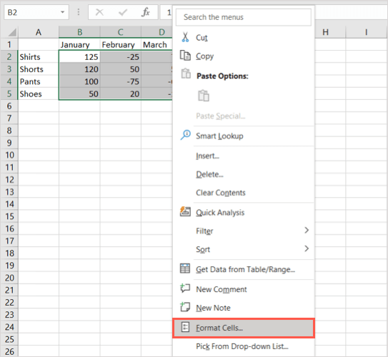Open the Filter menu entry
Viewport: 388px width, 357px height.
tap(244, 231)
